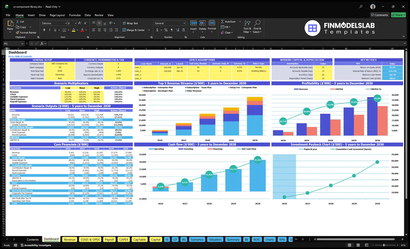
Task: Click the Insert cells icon
Action: [x=193, y=23]
